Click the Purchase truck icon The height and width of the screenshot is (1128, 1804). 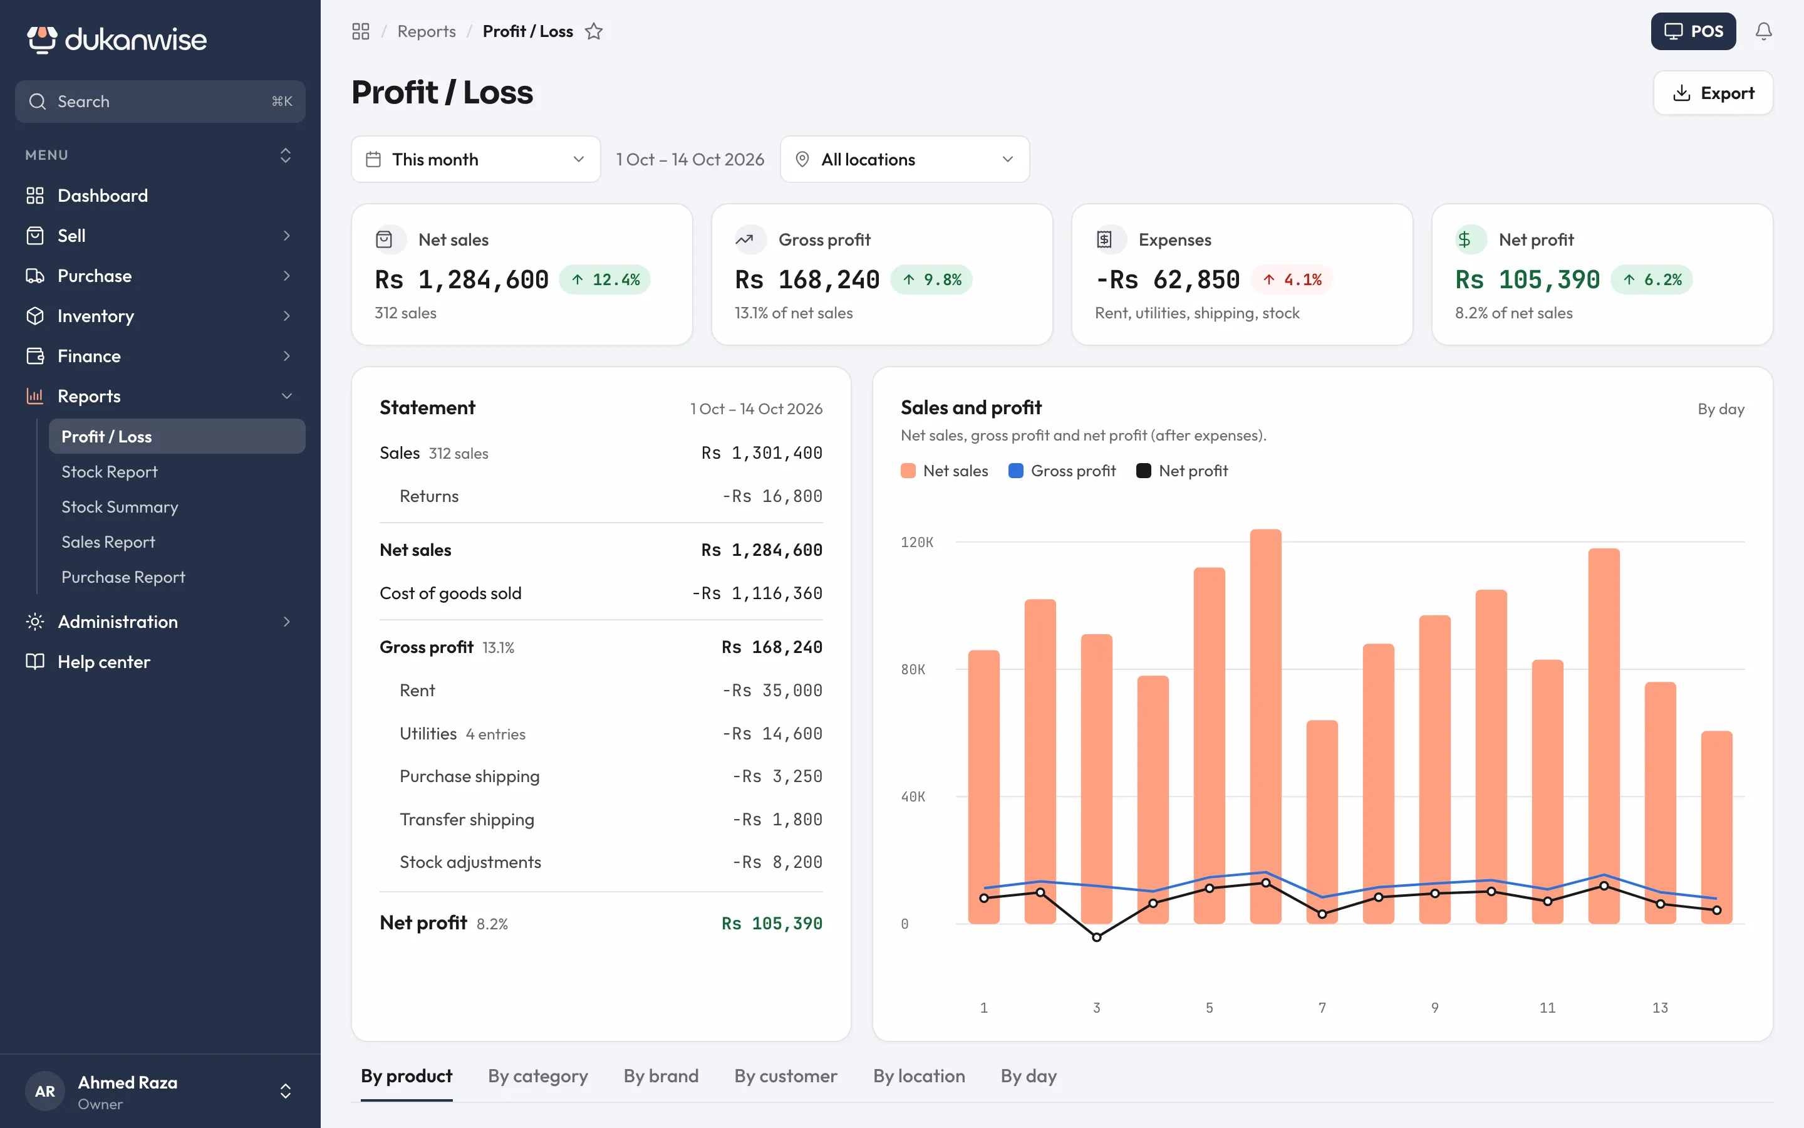click(x=35, y=276)
